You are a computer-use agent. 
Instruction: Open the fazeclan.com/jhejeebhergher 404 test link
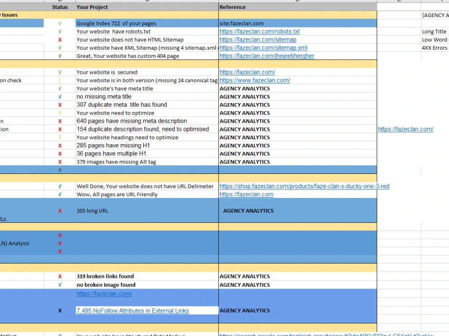coord(267,56)
